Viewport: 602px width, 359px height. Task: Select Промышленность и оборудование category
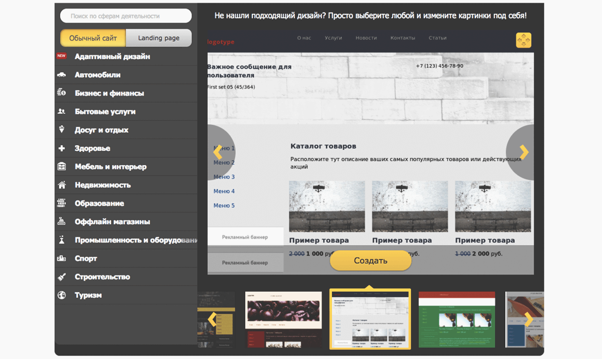pyautogui.click(x=126, y=240)
